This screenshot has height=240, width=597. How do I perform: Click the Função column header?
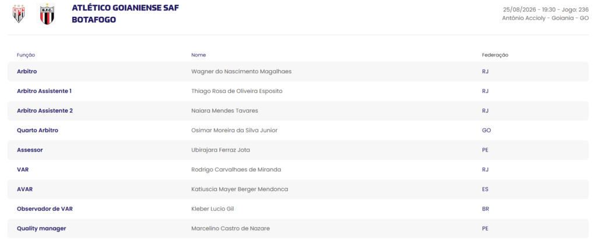[x=26, y=55]
